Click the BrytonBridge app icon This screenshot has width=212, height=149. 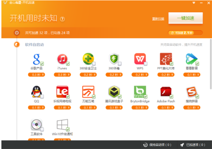pyautogui.click(x=140, y=92)
